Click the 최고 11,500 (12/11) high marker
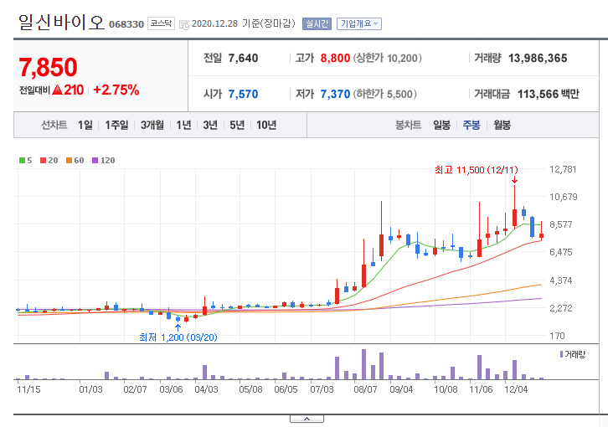 click(x=477, y=170)
